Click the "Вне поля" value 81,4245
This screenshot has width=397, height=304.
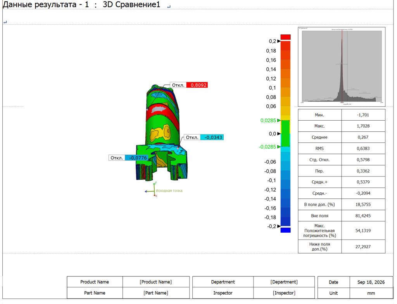pyautogui.click(x=363, y=216)
